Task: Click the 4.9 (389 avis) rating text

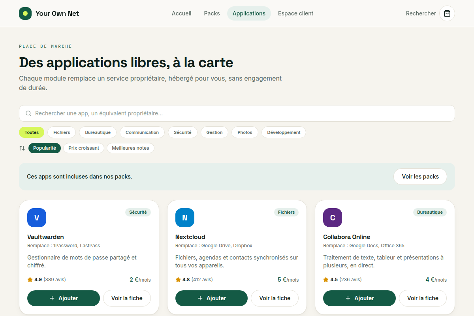Action: (x=50, y=280)
